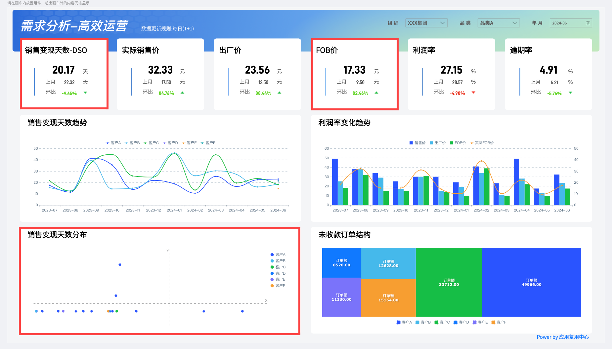Click the -4.98% 环比 value in 利润率 card
The height and width of the screenshot is (349, 612).
click(458, 94)
